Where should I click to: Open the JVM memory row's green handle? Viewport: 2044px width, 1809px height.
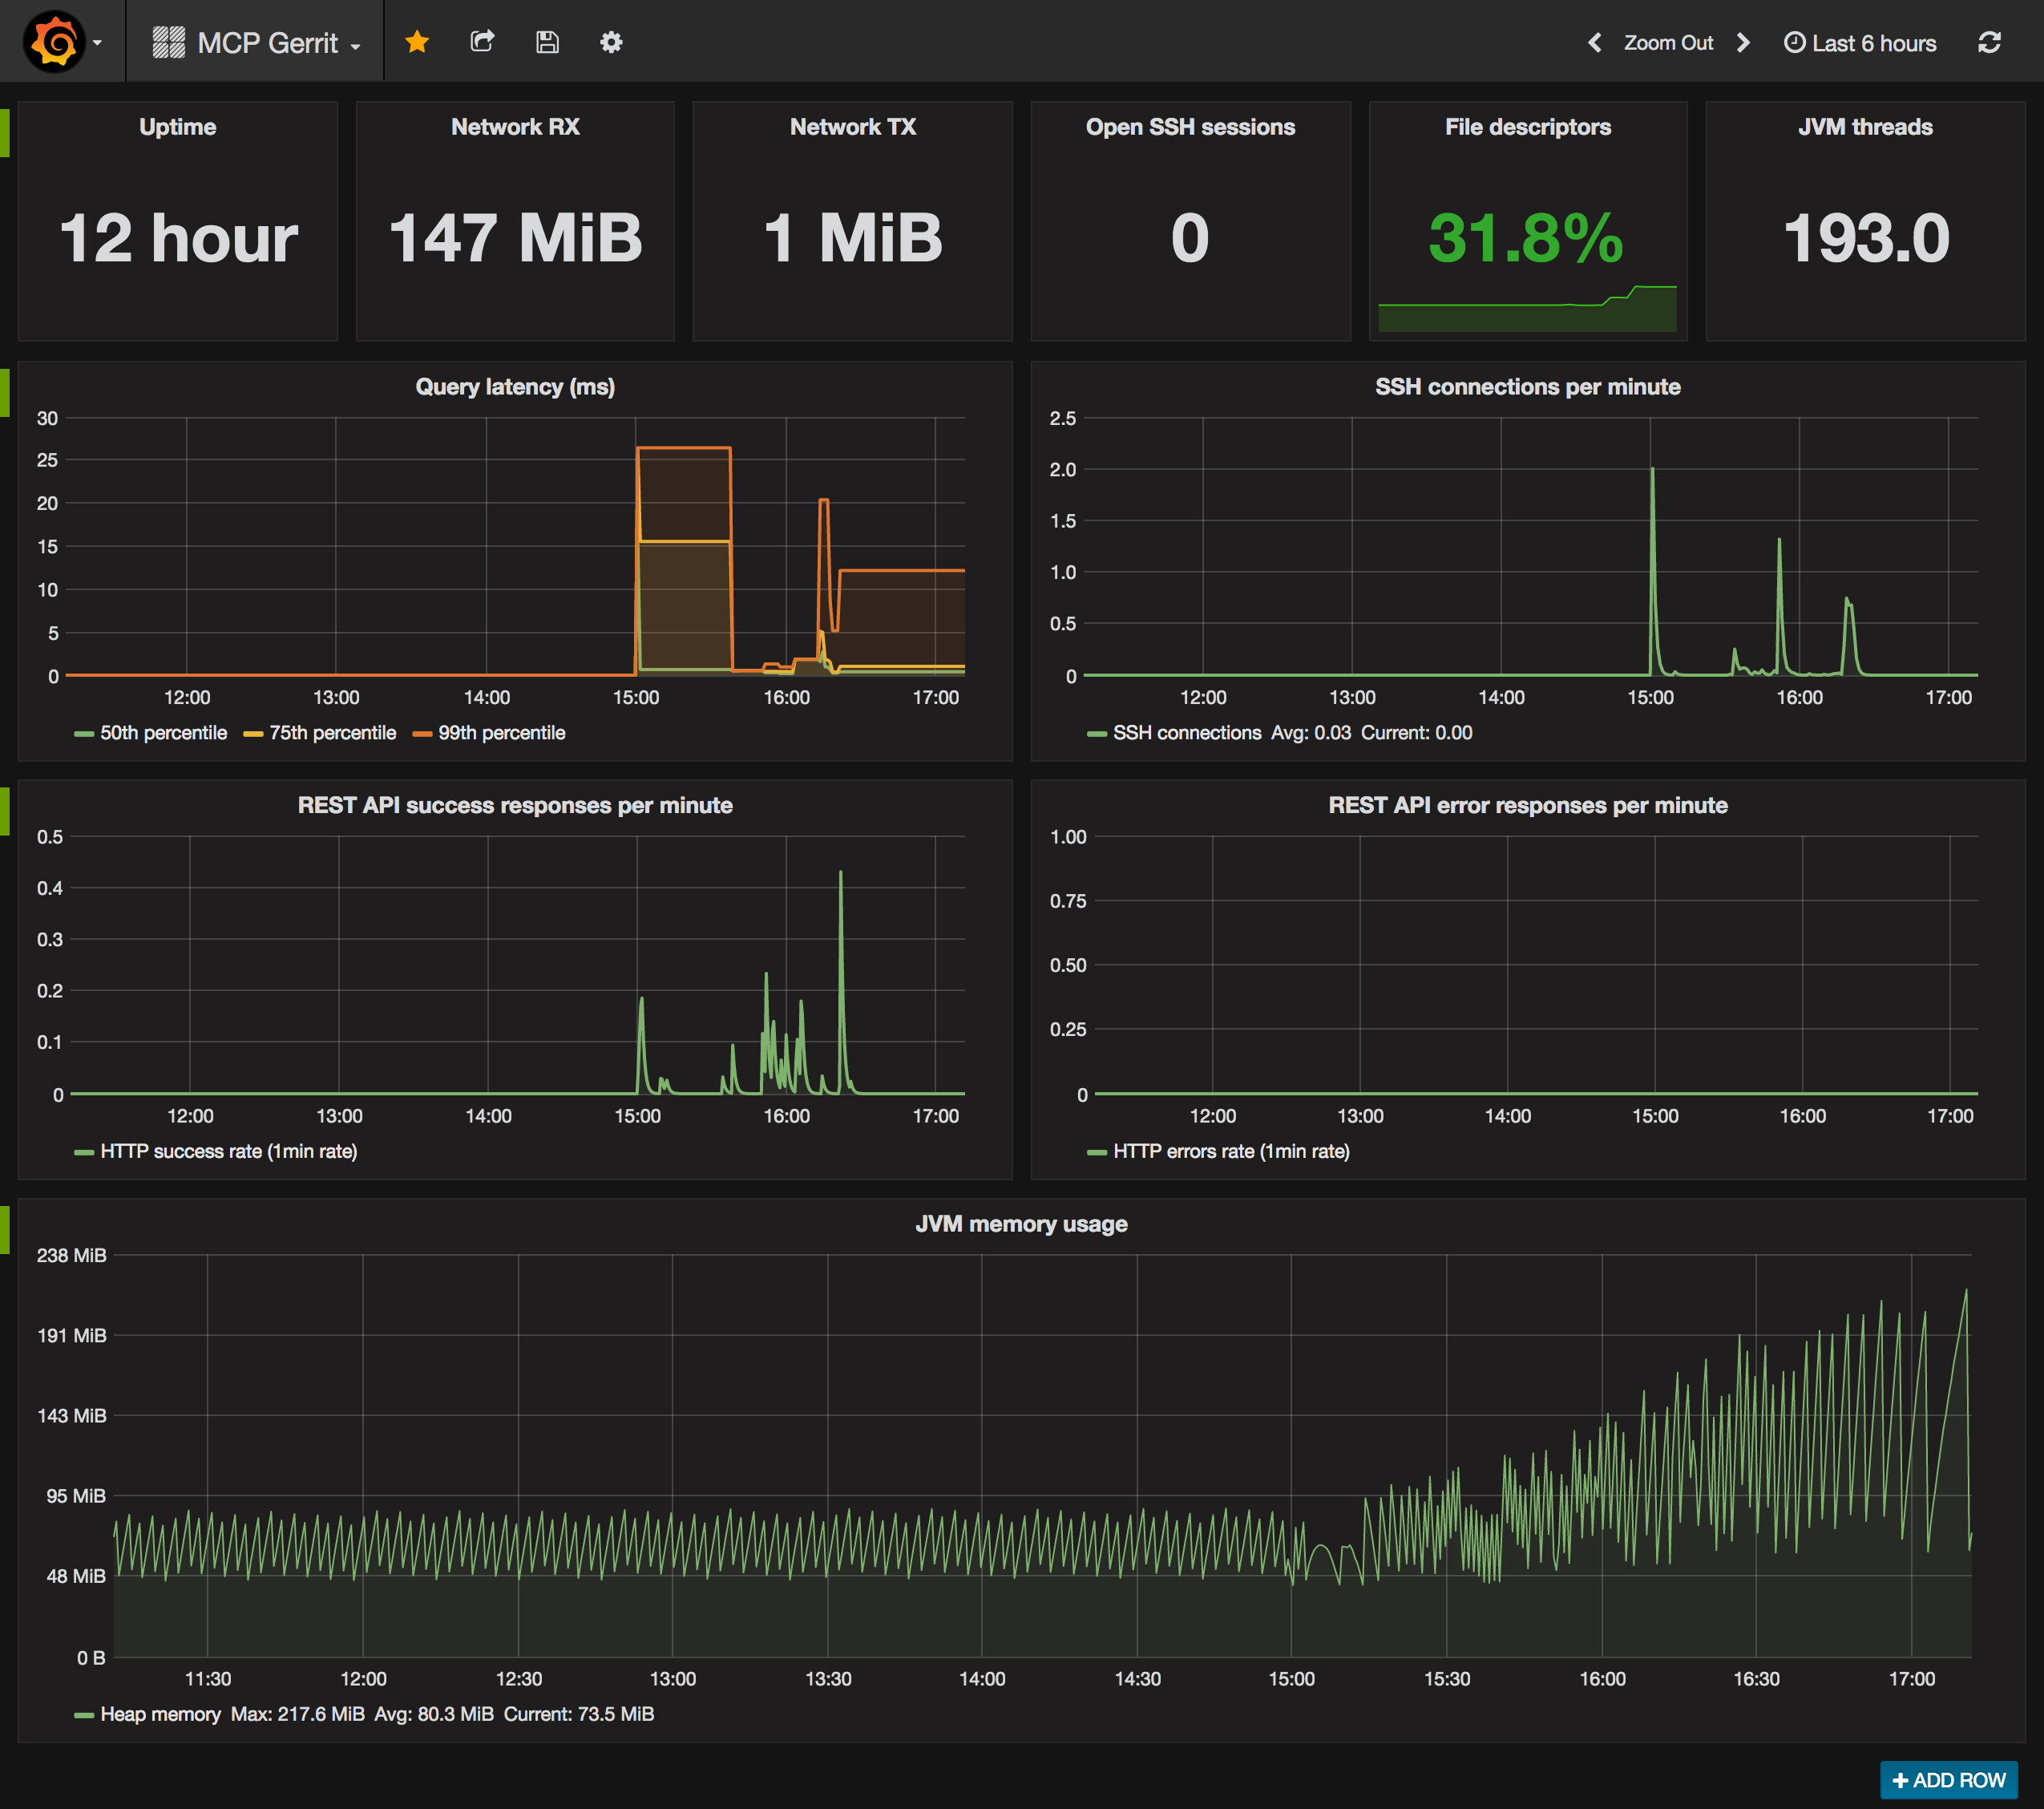[x=5, y=1228]
